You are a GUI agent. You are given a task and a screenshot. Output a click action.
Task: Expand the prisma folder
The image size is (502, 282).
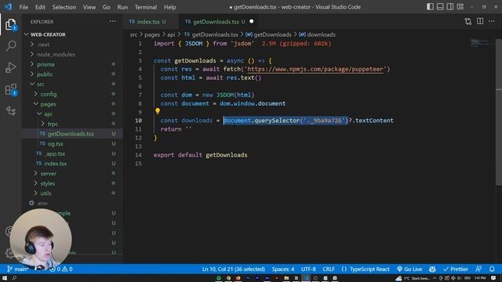45,64
